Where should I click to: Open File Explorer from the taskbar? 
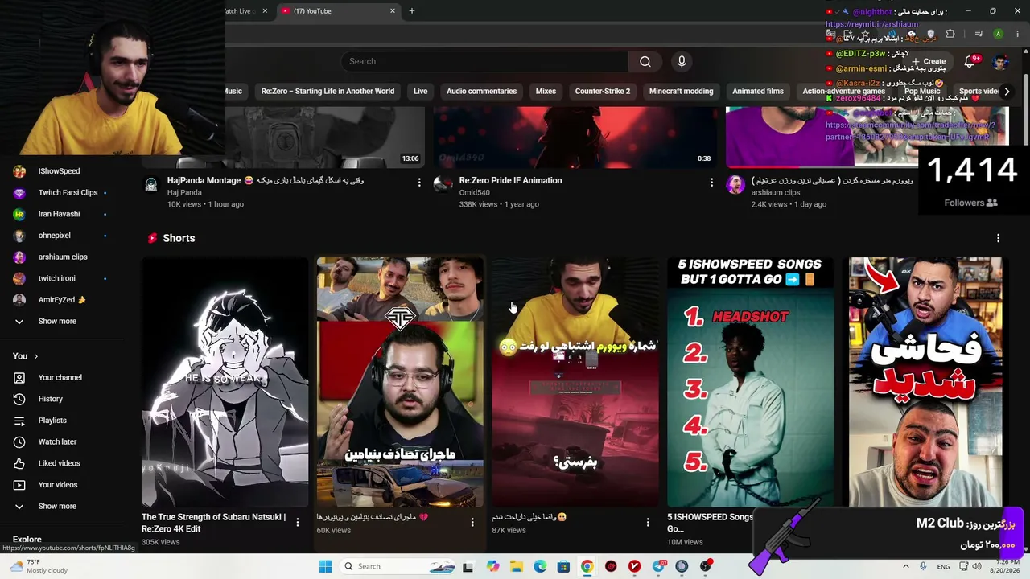(x=516, y=566)
